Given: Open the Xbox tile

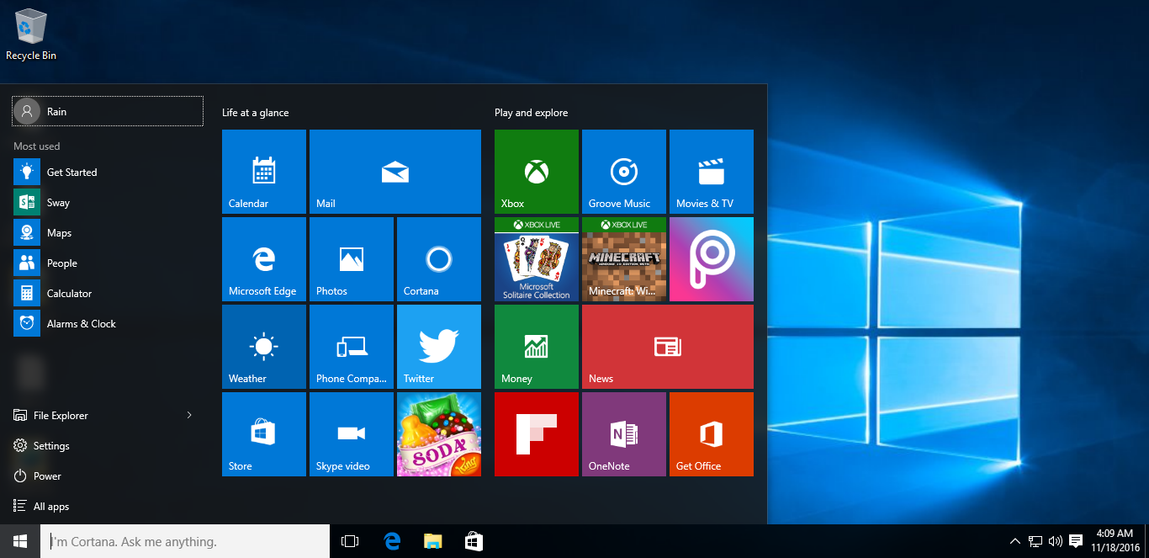Looking at the screenshot, I should [537, 172].
